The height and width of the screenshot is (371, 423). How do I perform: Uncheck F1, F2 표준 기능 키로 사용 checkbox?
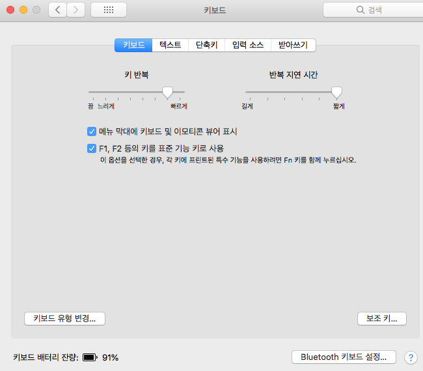tap(92, 148)
